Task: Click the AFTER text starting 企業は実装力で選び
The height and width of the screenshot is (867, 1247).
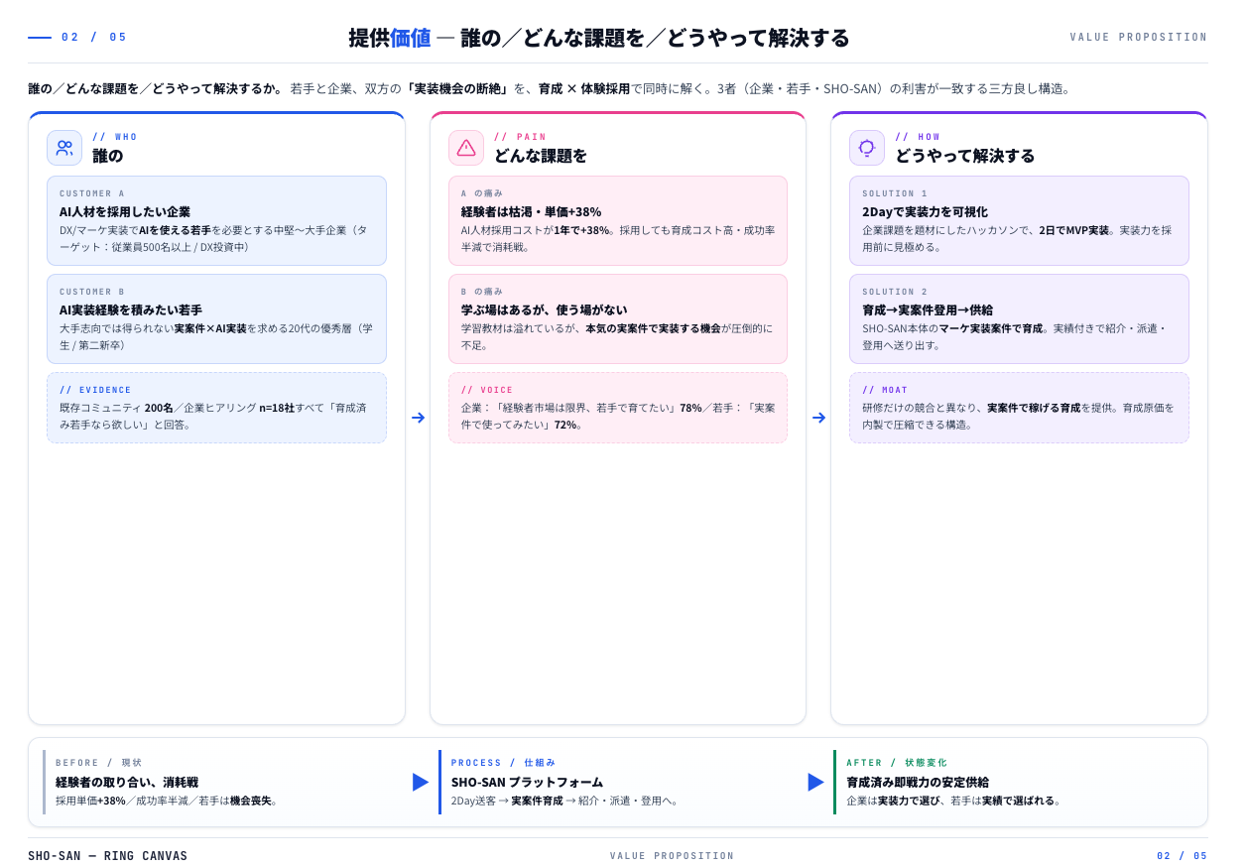Action: tap(954, 801)
